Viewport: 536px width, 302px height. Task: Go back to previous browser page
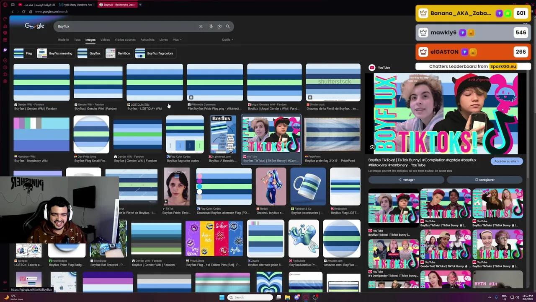[13, 11]
